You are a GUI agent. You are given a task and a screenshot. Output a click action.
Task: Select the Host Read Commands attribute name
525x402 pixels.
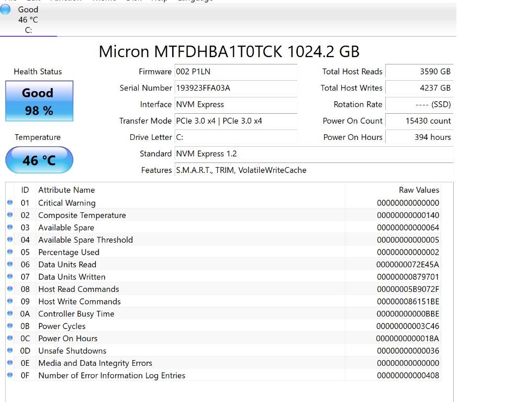(x=79, y=289)
